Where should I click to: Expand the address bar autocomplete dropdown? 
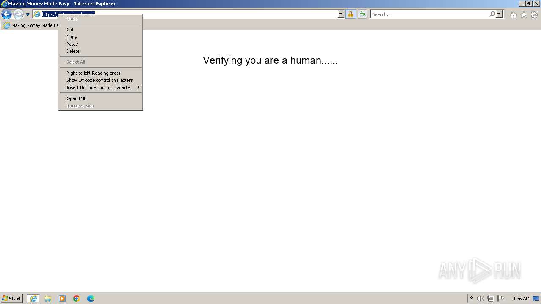coord(341,14)
